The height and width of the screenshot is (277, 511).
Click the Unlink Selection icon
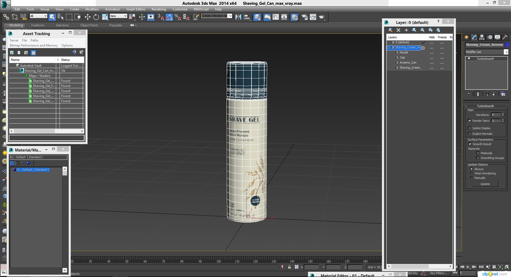click(15, 17)
